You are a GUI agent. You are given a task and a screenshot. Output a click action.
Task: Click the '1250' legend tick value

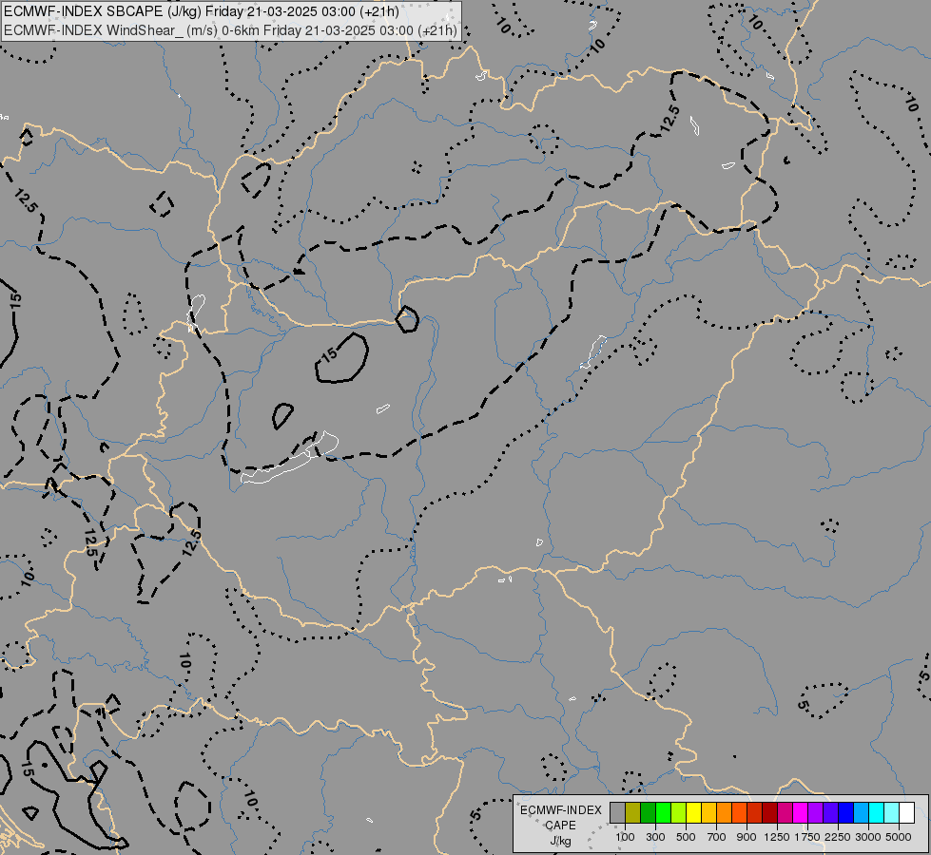777,837
